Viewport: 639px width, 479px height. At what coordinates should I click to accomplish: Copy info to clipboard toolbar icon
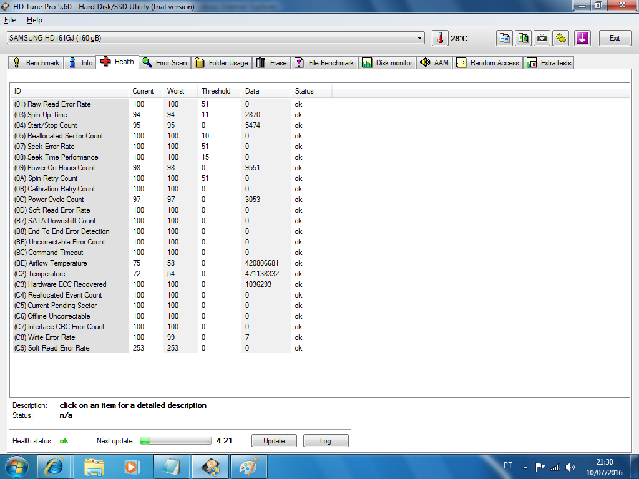pos(504,38)
